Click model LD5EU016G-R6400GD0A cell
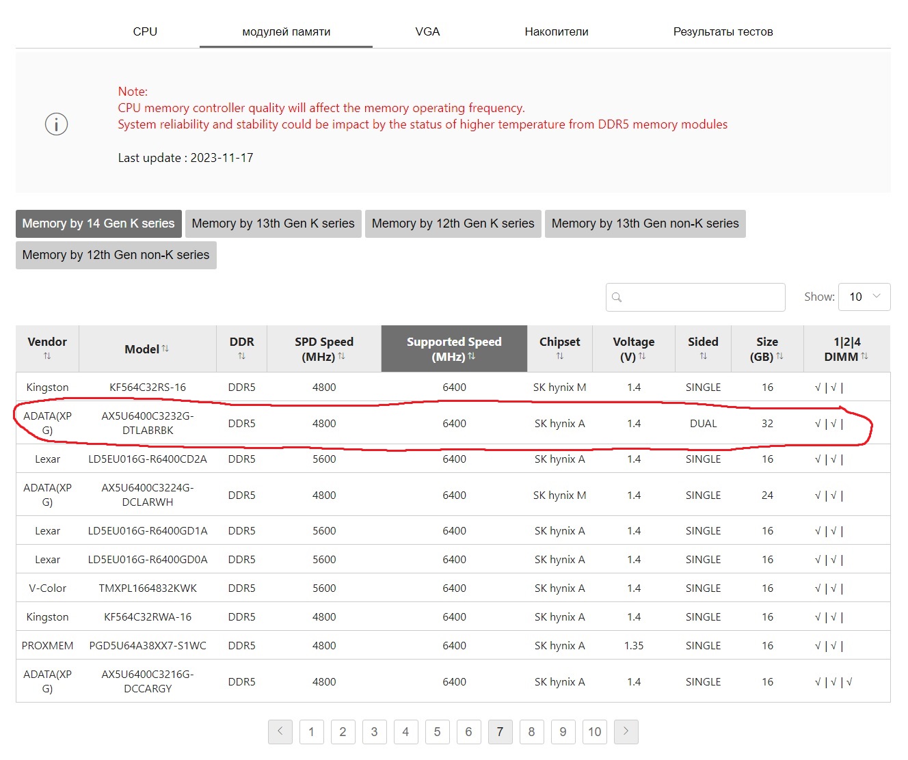This screenshot has width=908, height=760. [x=148, y=559]
